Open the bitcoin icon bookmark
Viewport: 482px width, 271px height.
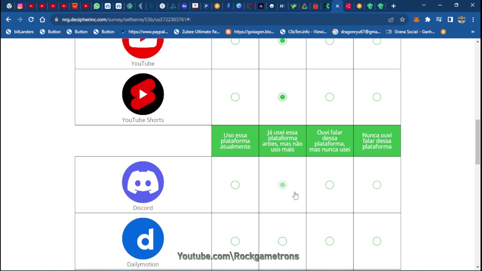443,32
